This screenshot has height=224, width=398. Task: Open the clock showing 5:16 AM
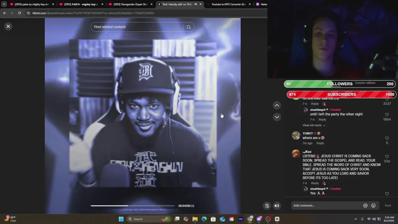pyautogui.click(x=389, y=219)
